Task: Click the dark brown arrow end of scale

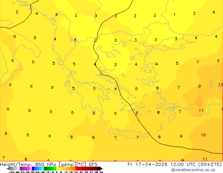Action: coord(101,168)
